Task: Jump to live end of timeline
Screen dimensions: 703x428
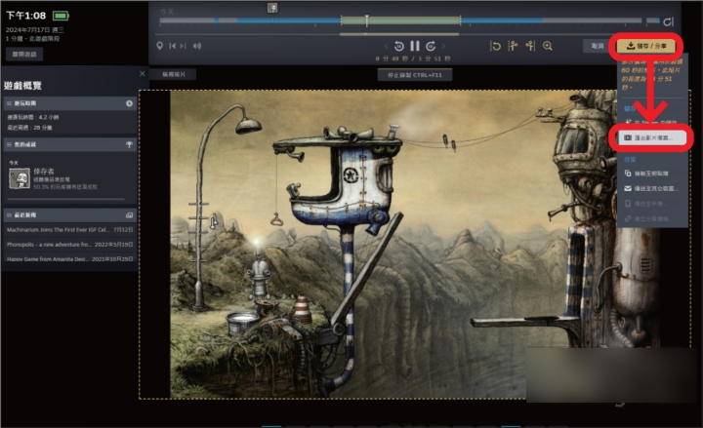Action: (668, 21)
